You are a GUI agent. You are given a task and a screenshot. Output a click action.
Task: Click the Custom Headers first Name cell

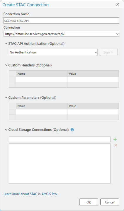coord(41,79)
